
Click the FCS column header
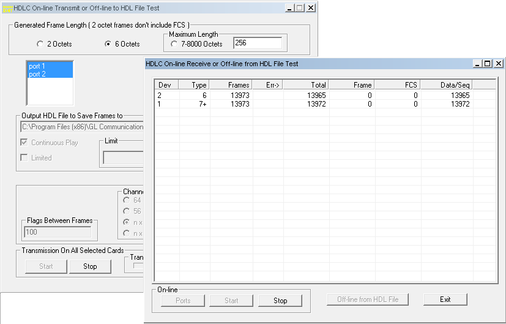[x=398, y=85]
